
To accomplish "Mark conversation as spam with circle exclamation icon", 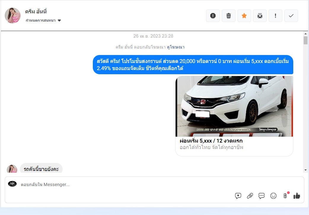I will point(213,16).
